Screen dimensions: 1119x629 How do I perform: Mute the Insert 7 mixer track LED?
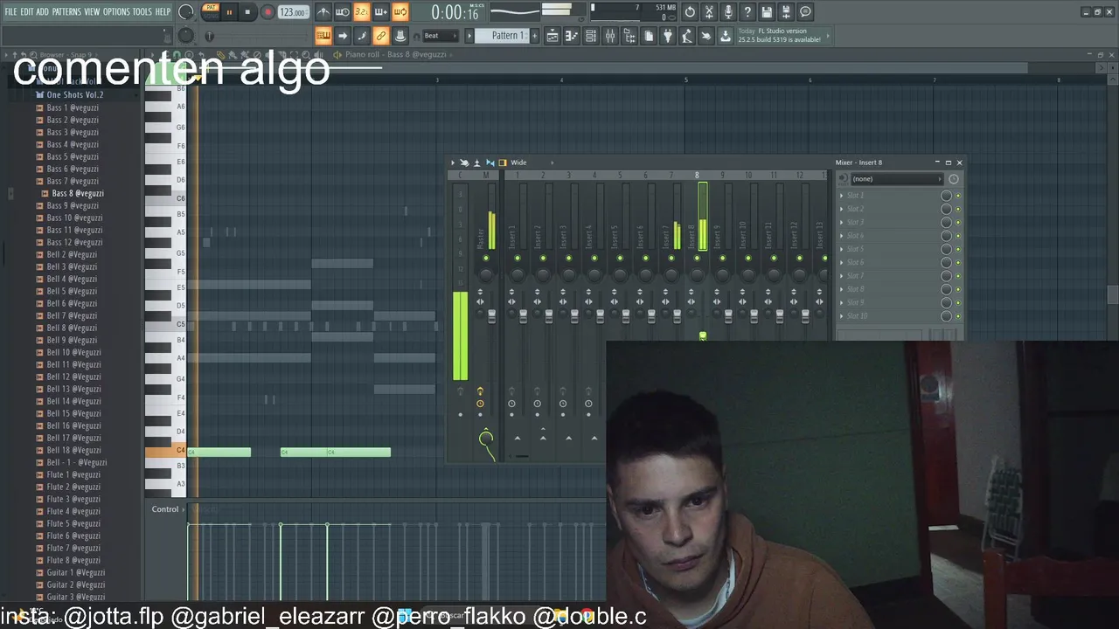pos(671,259)
